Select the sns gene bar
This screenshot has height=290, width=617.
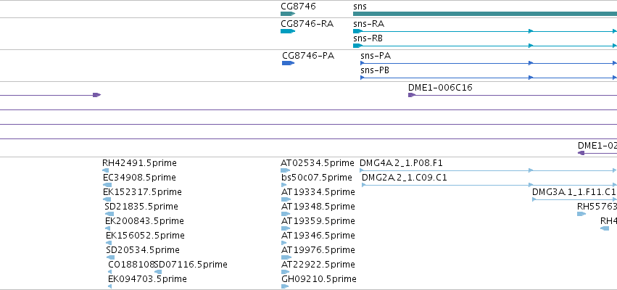(485, 14)
